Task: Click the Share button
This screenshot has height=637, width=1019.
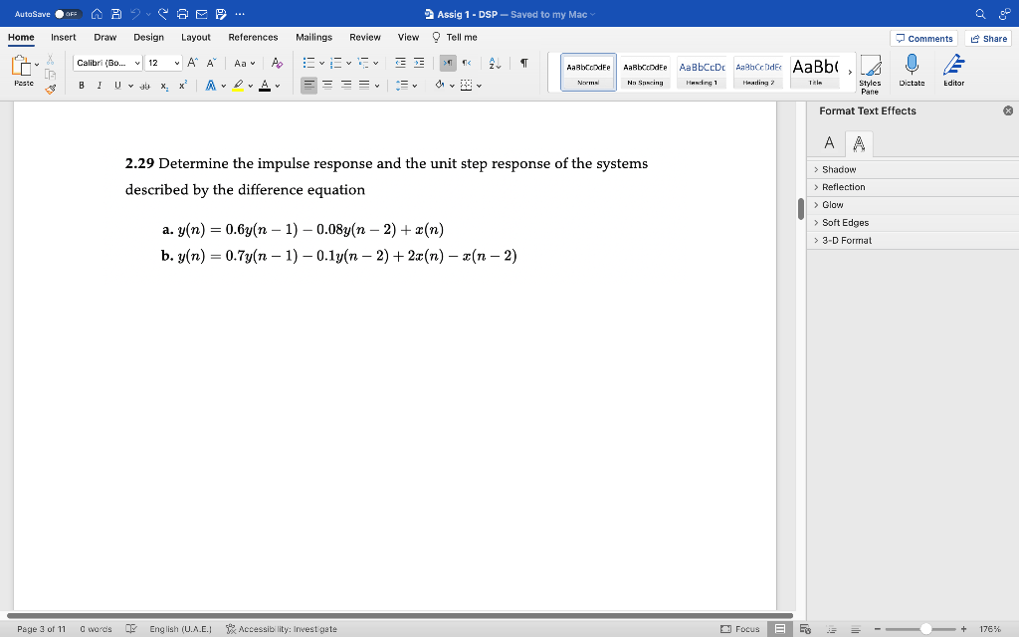Action: 986,37
